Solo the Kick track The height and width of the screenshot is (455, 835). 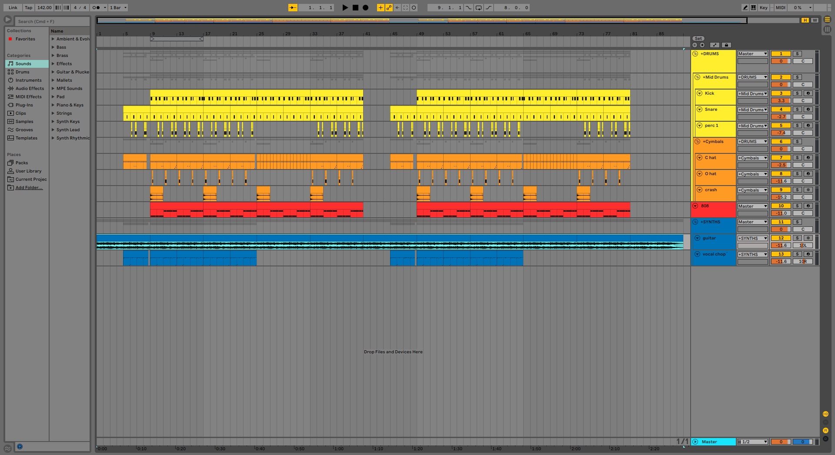coord(797,93)
